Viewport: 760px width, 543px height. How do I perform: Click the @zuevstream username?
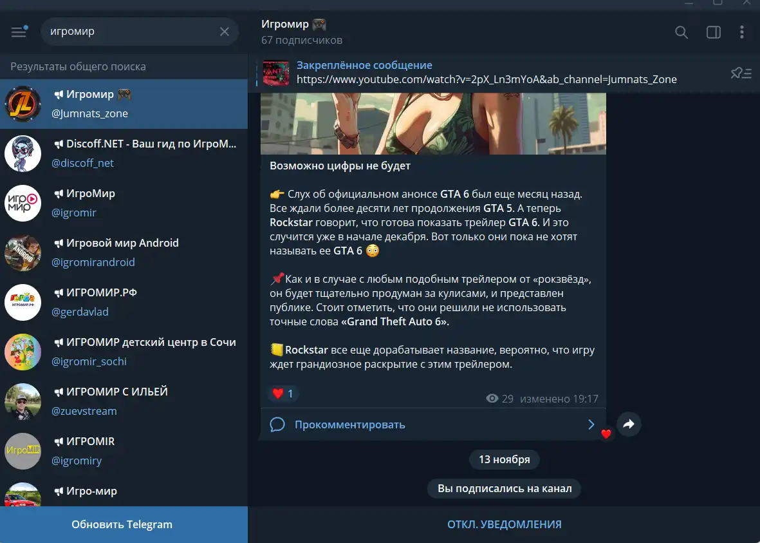tap(84, 411)
